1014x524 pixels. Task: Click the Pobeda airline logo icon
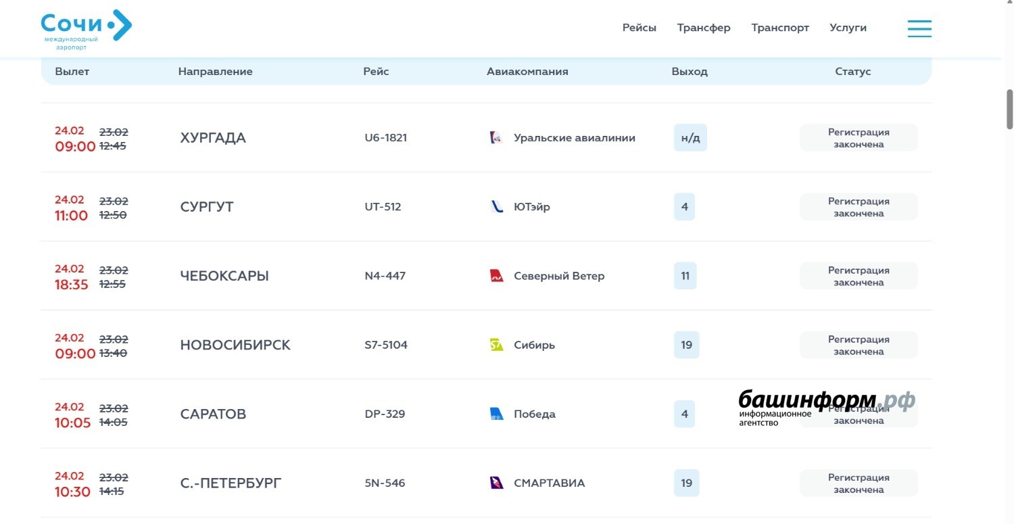[496, 414]
